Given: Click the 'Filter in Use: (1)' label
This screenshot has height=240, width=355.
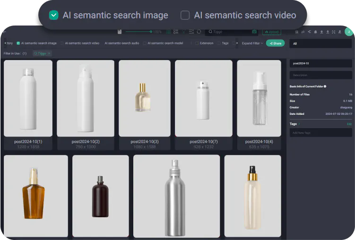Looking at the screenshot, I should [x=15, y=53].
